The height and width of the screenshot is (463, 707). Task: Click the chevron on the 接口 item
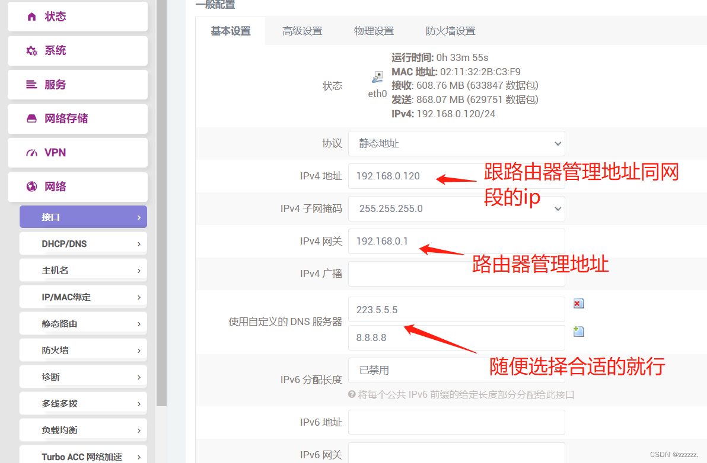139,217
